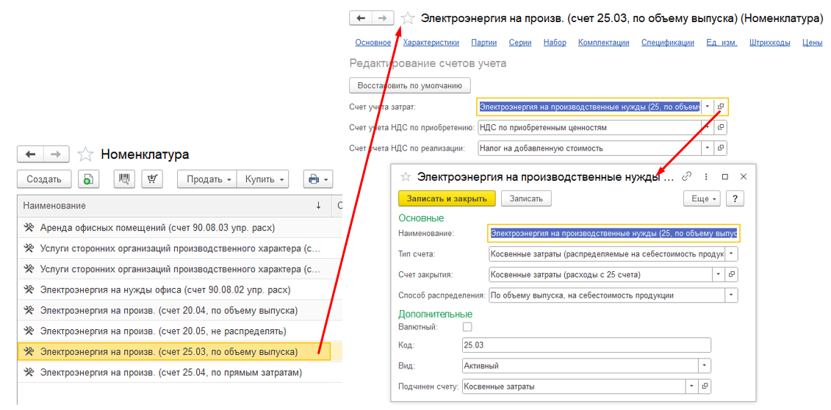Viewport: 831px width, 410px height.
Task: Click Счет учета НДС по приобретению field
Action: click(x=589, y=127)
